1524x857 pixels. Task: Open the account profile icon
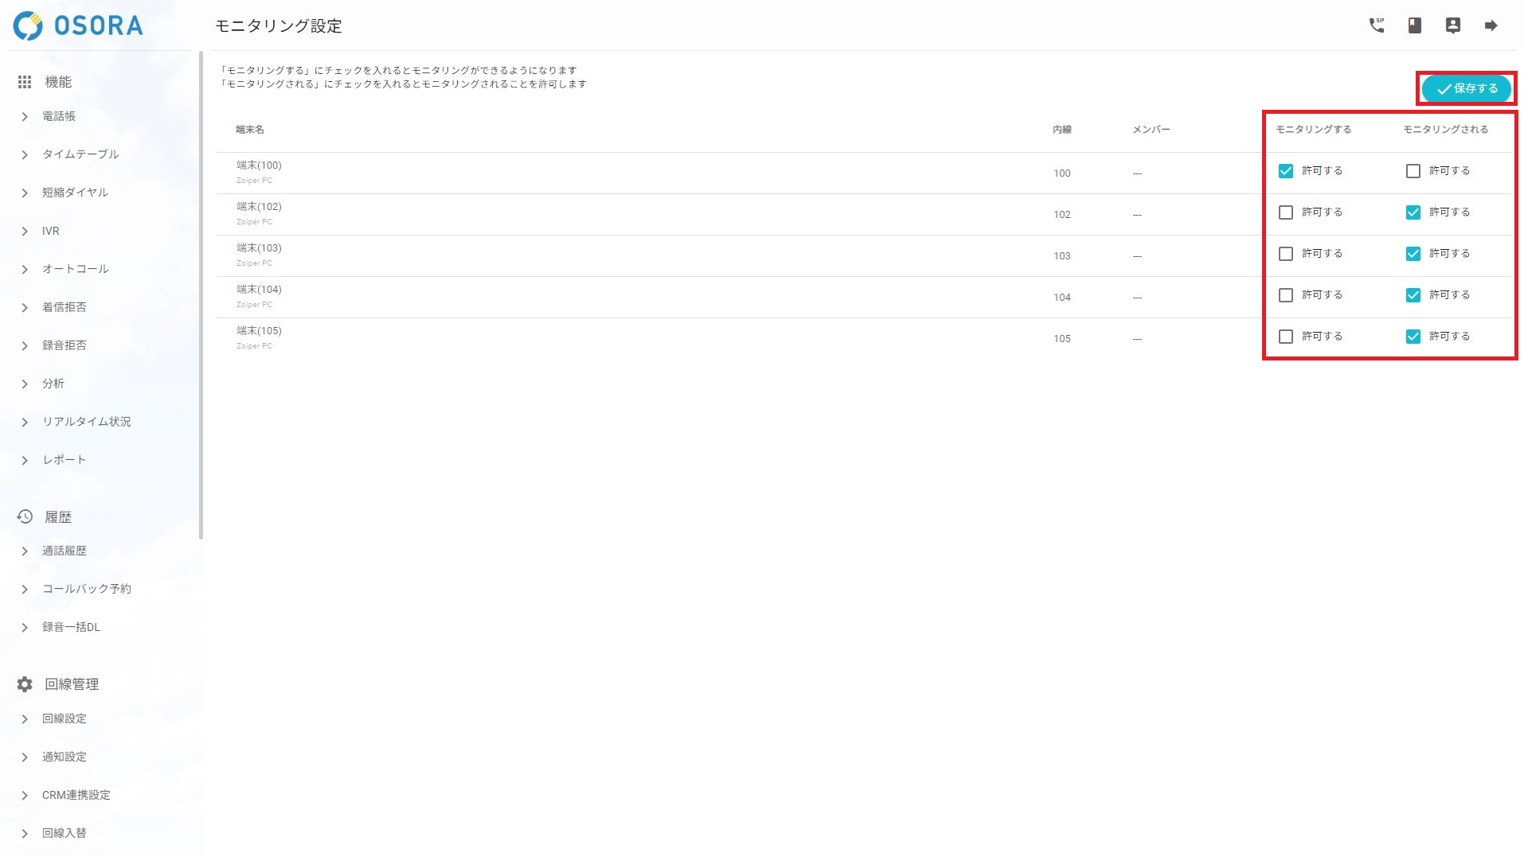tap(1452, 25)
